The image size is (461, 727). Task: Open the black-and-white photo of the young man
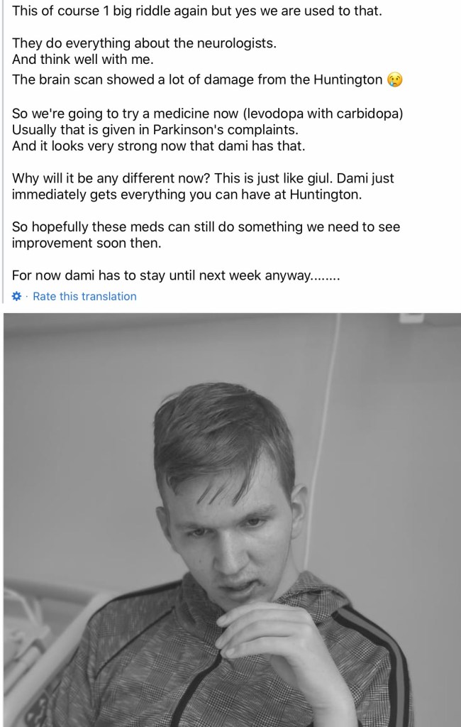[232, 520]
